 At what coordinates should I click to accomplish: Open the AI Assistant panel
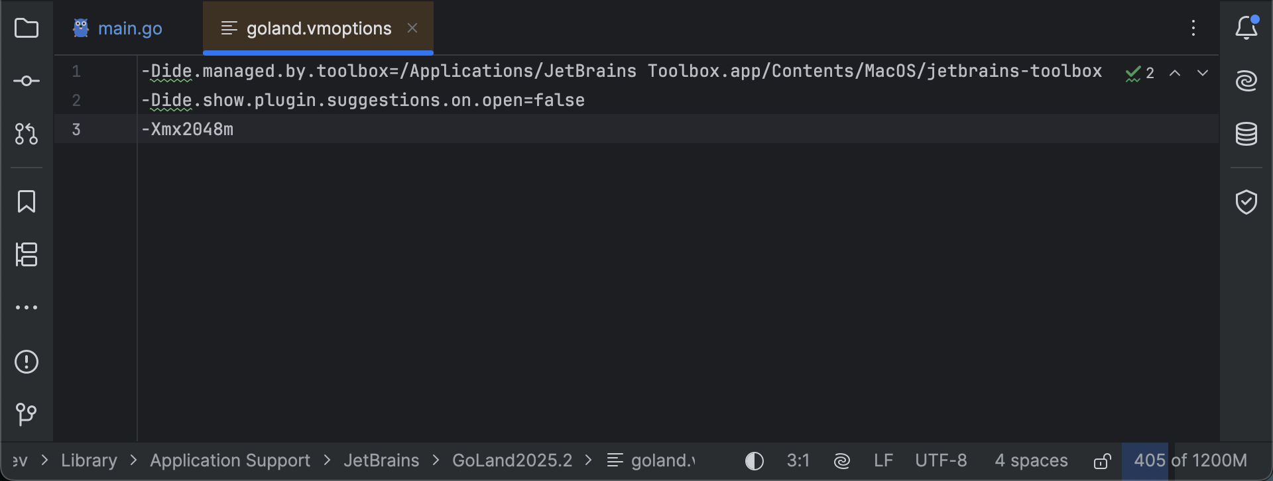1247,80
